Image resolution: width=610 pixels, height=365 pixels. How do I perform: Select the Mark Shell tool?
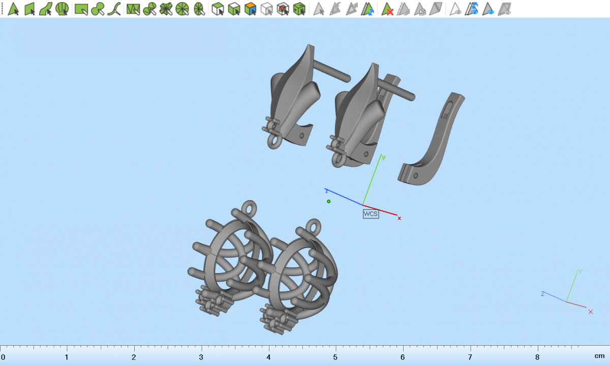pyautogui.click(x=62, y=9)
